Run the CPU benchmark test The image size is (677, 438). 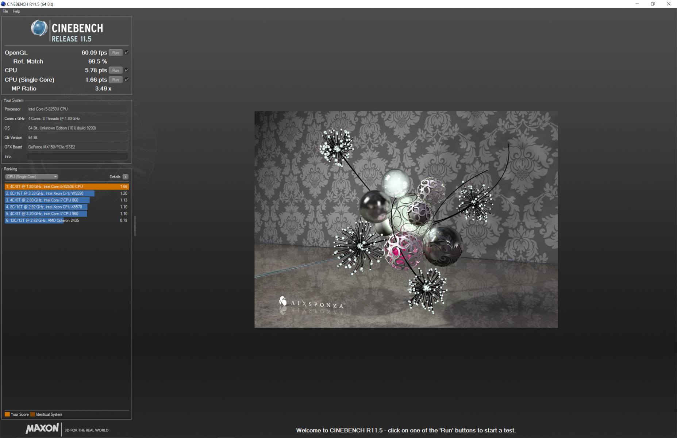tap(116, 70)
